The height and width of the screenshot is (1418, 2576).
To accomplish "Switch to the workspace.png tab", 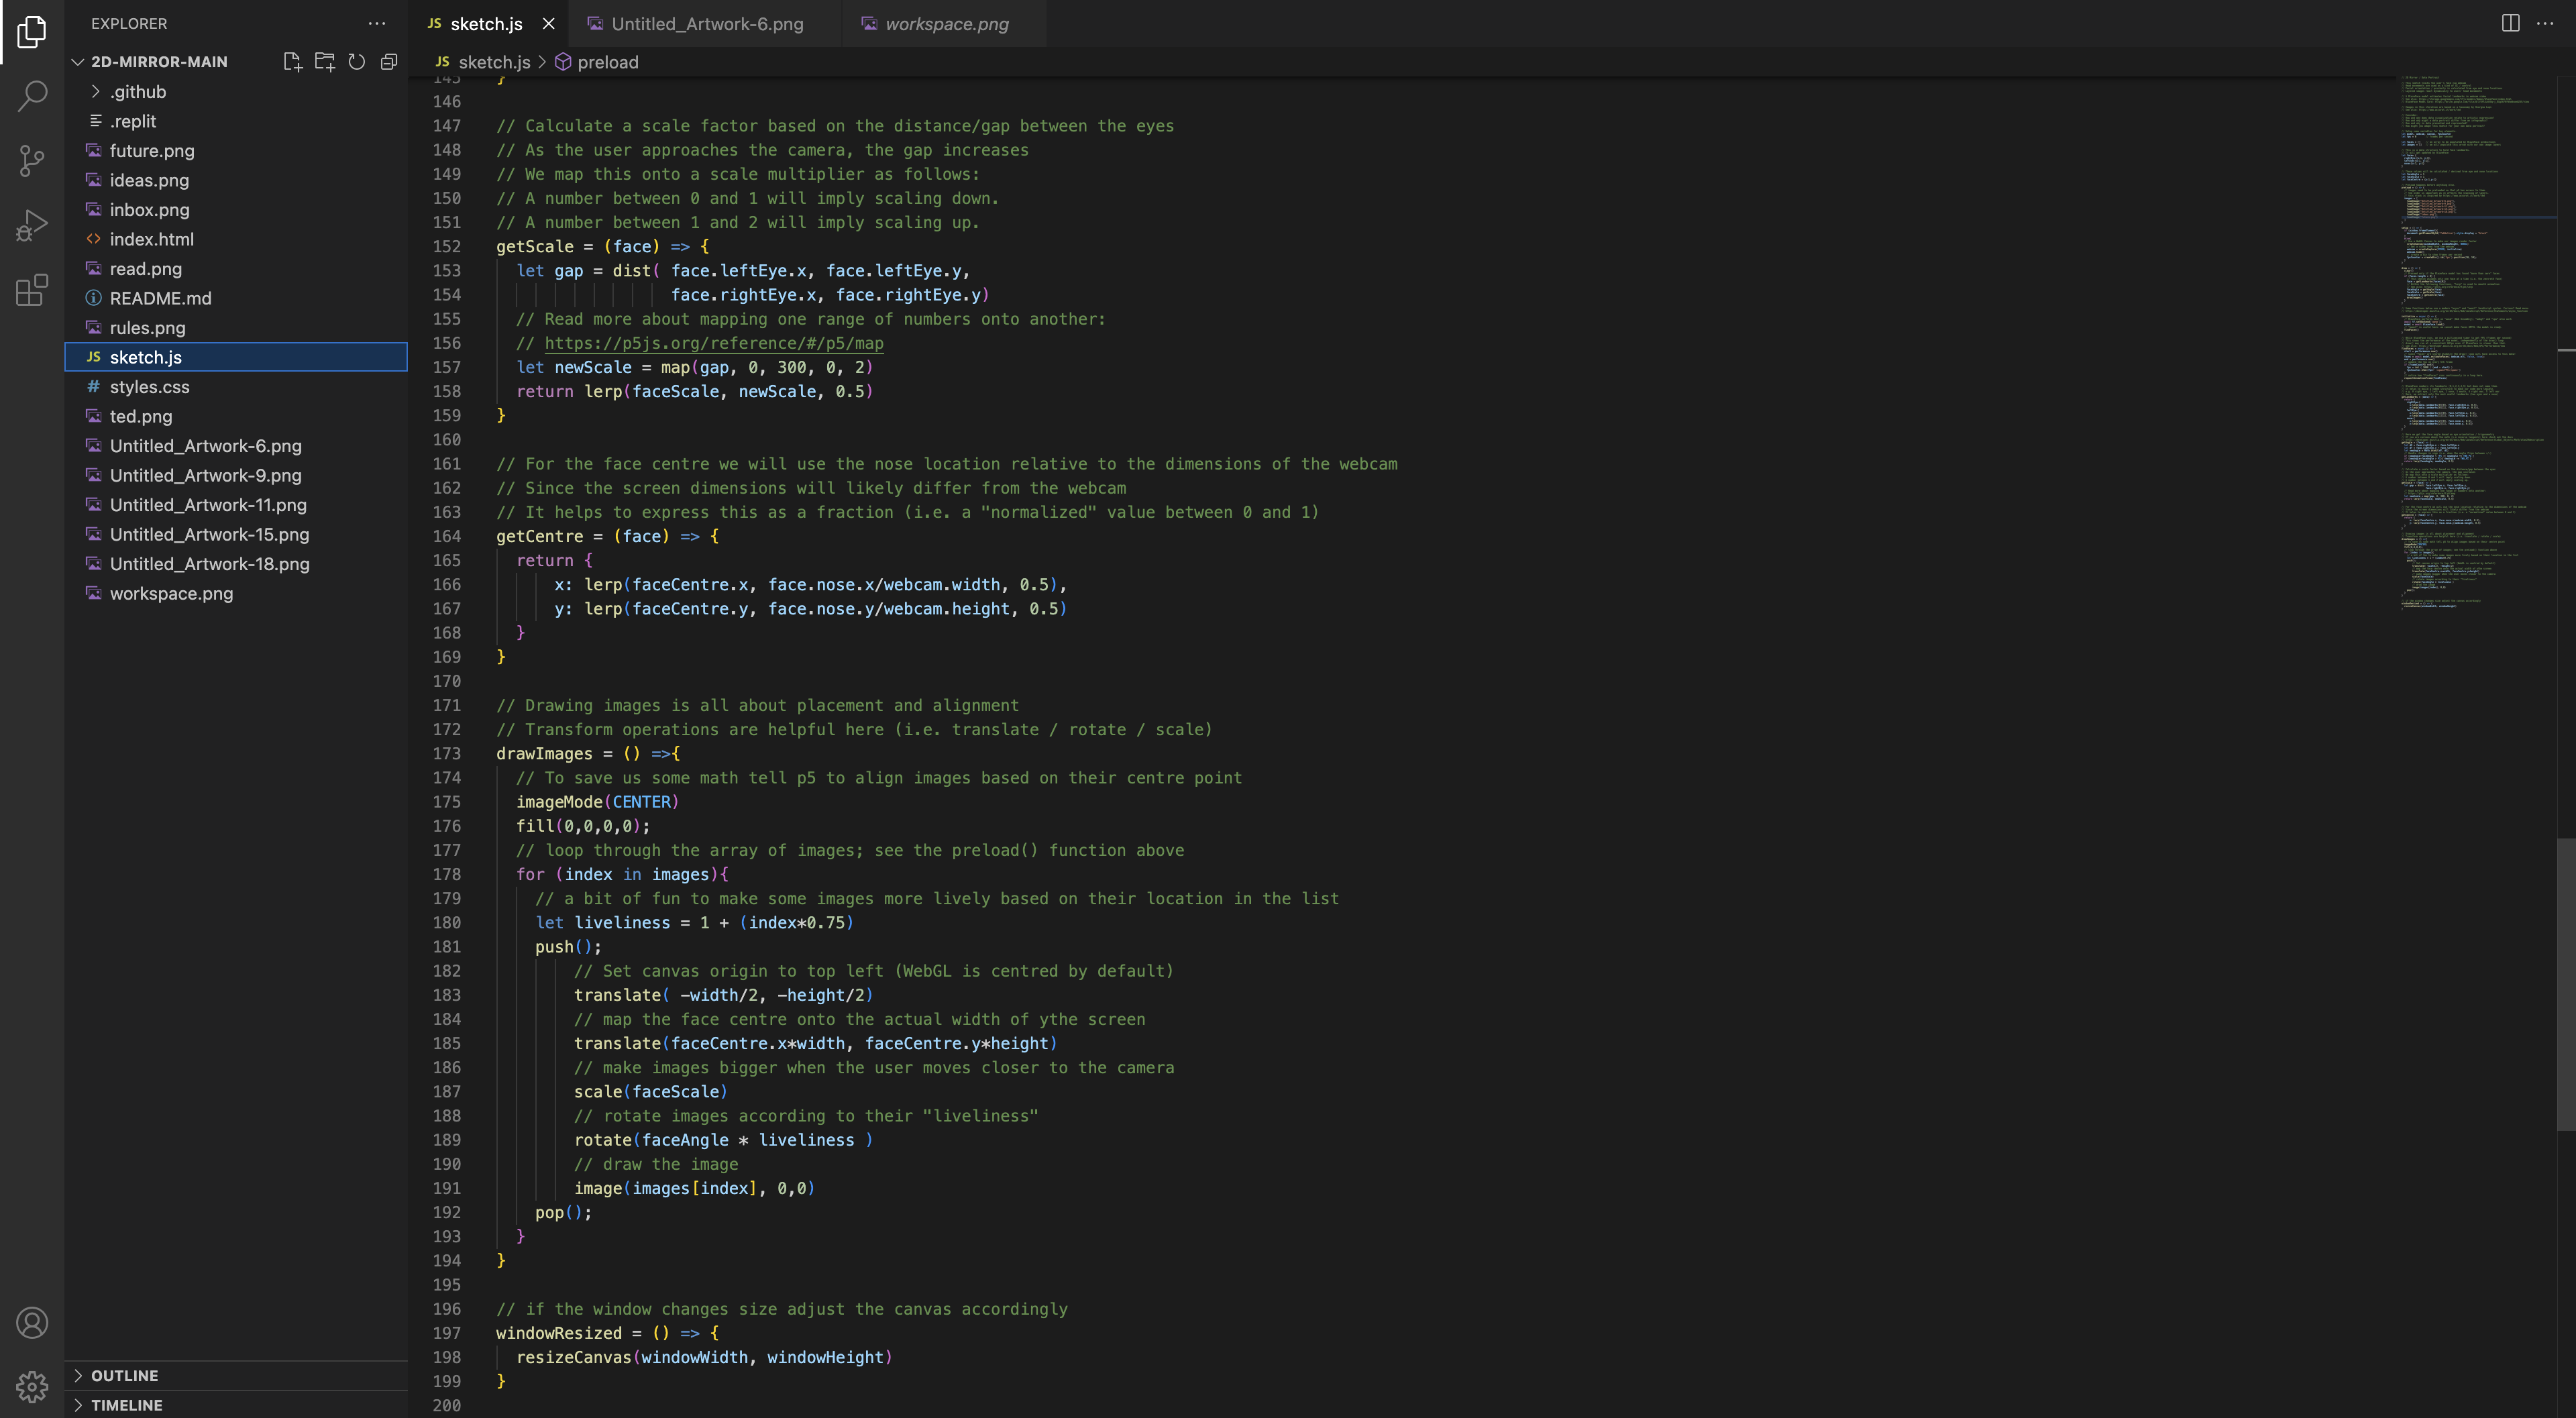I will point(945,24).
